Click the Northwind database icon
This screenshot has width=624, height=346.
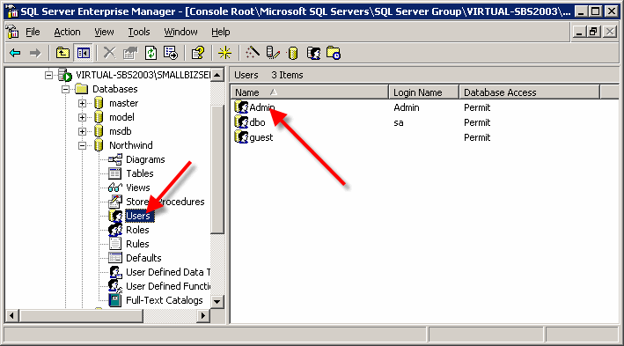[x=99, y=145]
